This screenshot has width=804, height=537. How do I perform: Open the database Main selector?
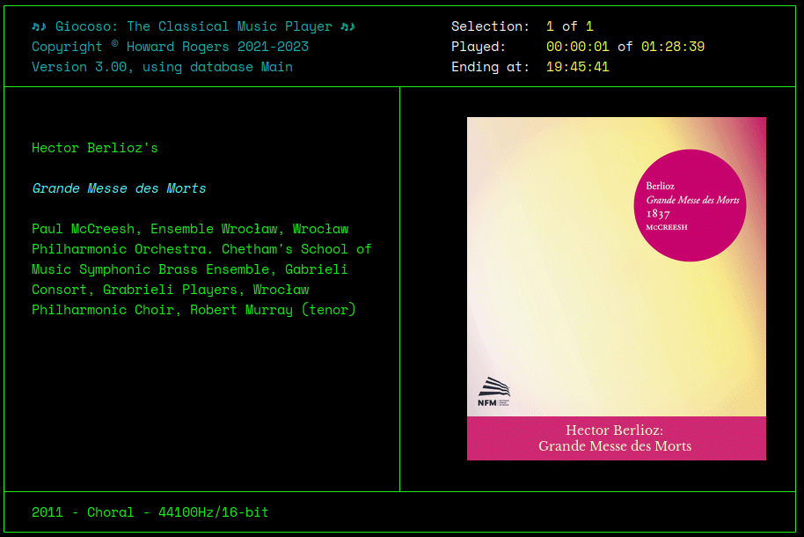pos(276,67)
